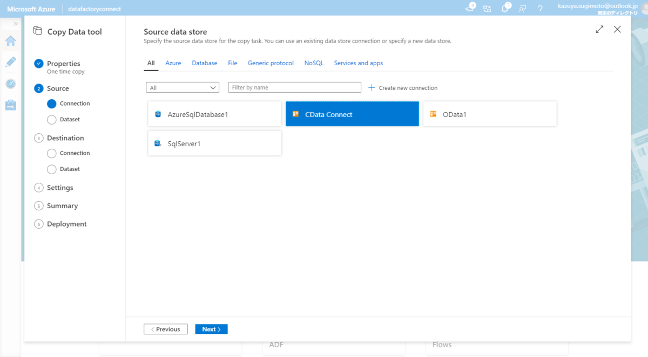
Task: Click the plus icon for new connection
Action: [x=372, y=87]
